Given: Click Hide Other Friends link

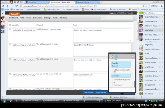Looking at the screenshot, I should click(151, 42).
